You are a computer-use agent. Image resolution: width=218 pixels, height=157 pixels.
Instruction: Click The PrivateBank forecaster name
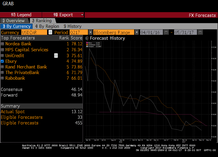(22, 73)
